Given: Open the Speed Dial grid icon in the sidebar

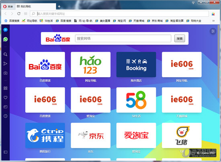Looking at the screenshot, I should coord(5,88).
